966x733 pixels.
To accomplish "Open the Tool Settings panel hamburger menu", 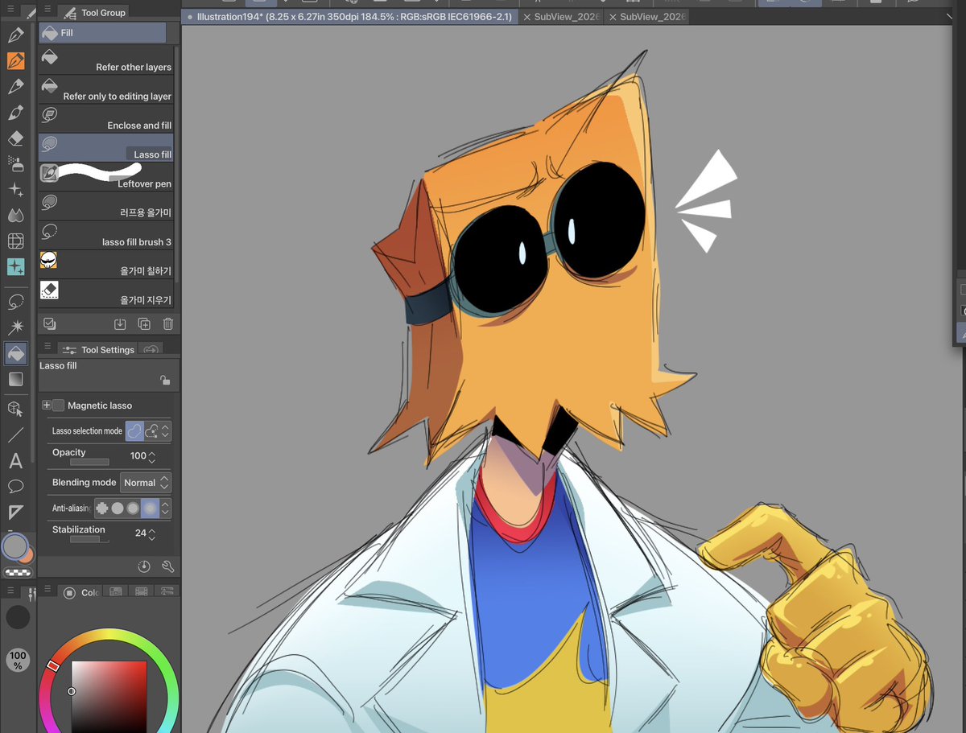I will point(47,346).
